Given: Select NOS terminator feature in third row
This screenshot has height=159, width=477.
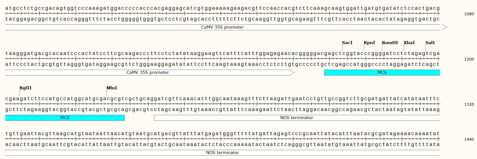Looking at the screenshot, I should click(296, 118).
